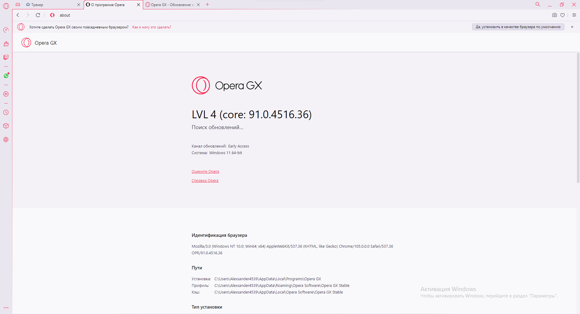Take a snapshot with camera icon
Viewport: 580px width, 314px height.
(555, 15)
